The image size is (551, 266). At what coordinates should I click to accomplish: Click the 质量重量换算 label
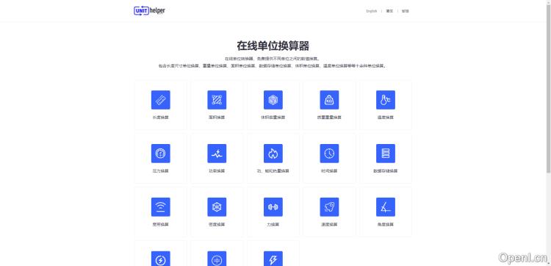[x=329, y=118]
